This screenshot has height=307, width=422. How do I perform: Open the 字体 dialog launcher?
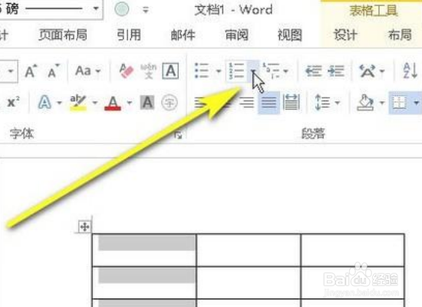(178, 134)
